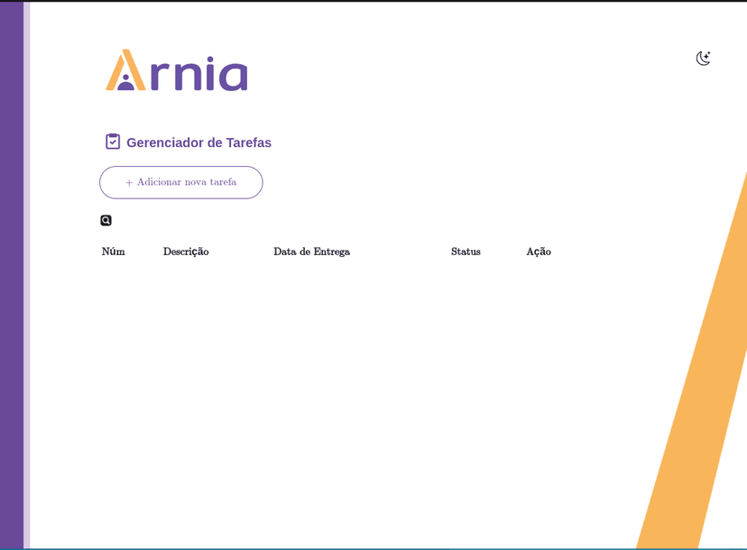The width and height of the screenshot is (747, 550).
Task: Click the Data de Entrega column header
Action: (311, 252)
